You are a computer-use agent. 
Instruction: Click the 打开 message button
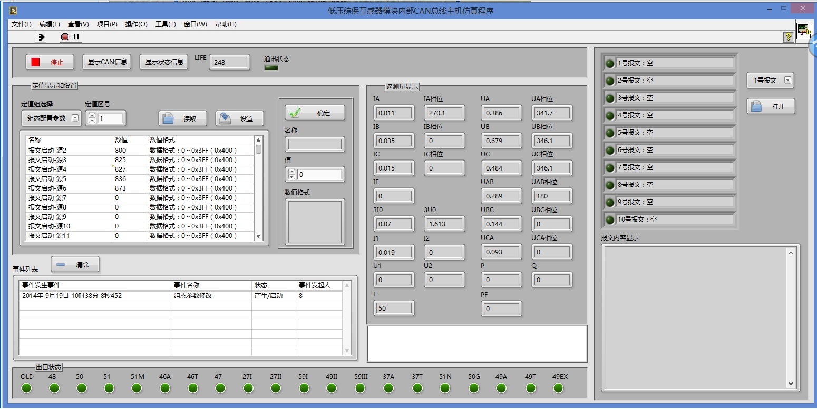771,106
